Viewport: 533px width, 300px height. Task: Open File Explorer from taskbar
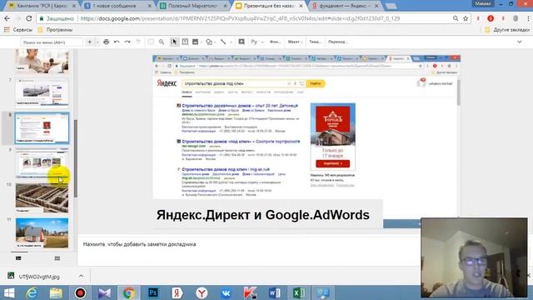pyautogui.click(x=56, y=292)
